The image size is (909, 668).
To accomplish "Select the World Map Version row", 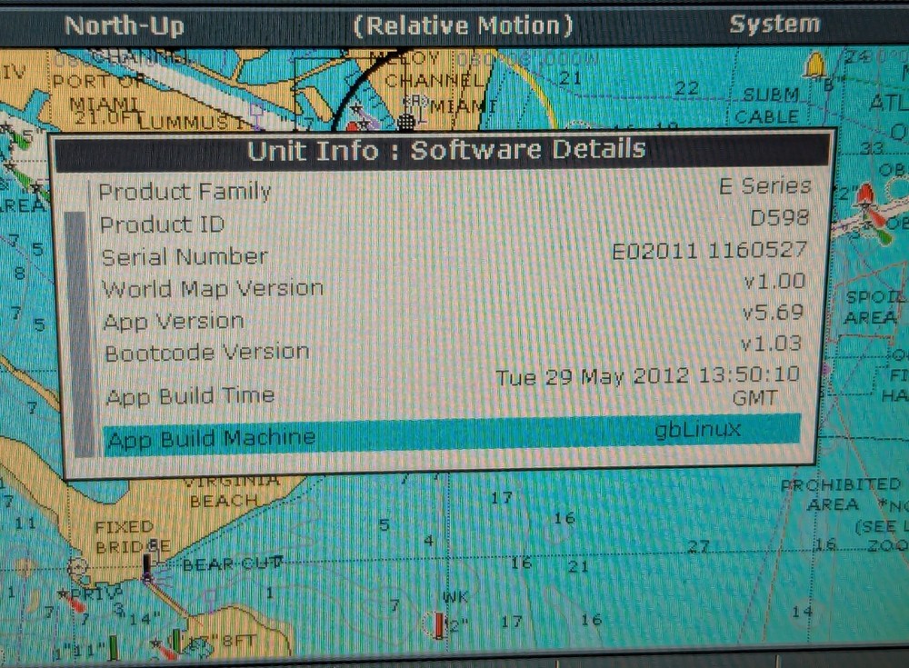I will pos(454,285).
